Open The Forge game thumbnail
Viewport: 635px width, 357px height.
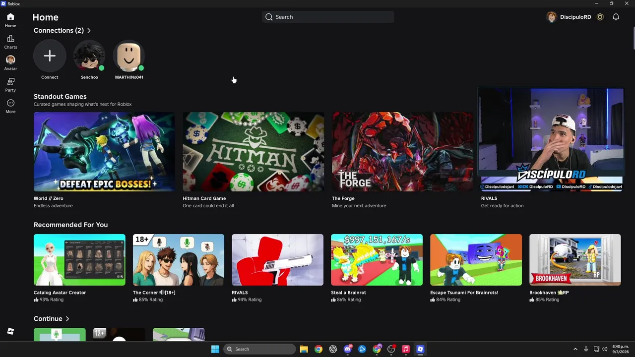pos(402,152)
